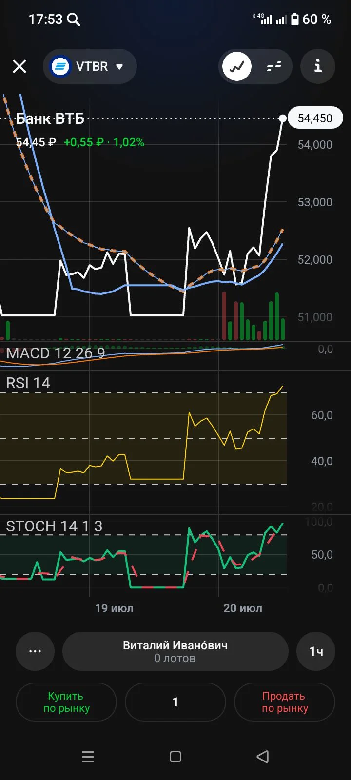Open STOCH 14 1 3 indicator settings

click(x=54, y=526)
